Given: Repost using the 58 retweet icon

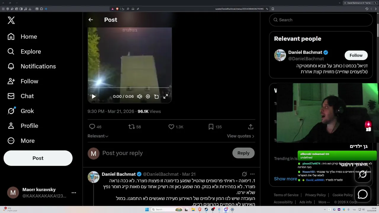Looking at the screenshot, I should click(134, 127).
